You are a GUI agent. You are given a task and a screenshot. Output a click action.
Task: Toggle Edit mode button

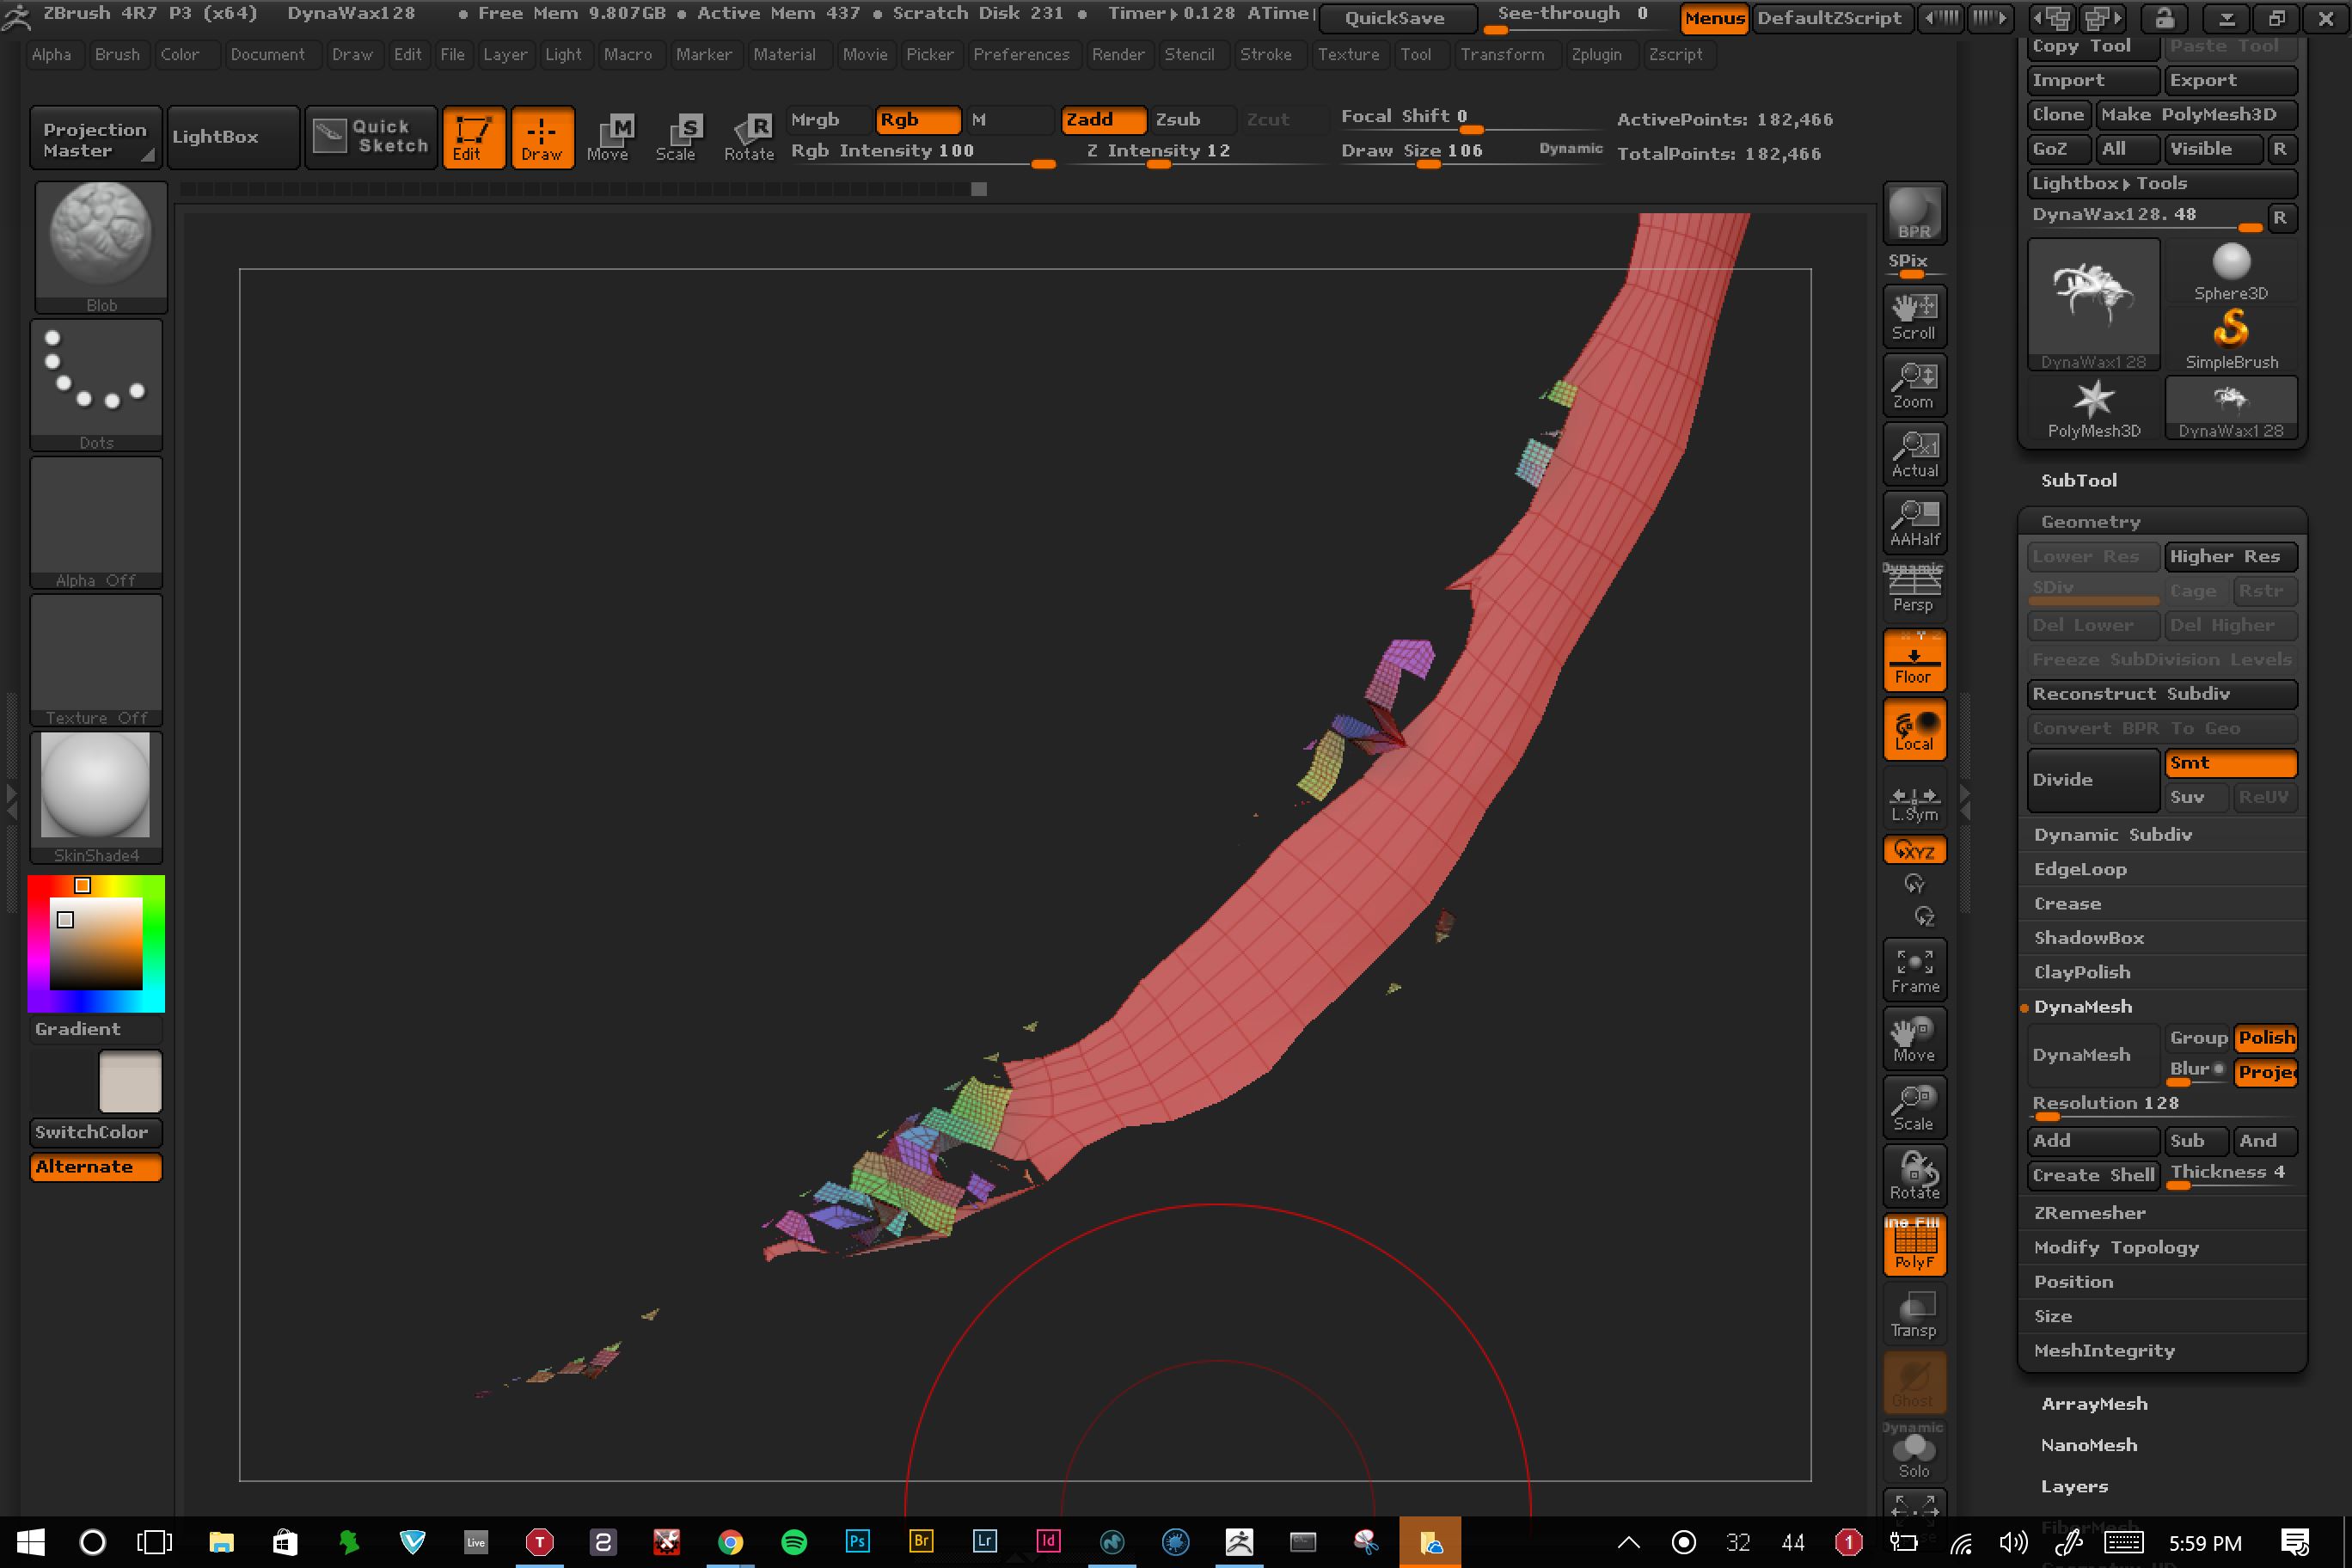[473, 137]
